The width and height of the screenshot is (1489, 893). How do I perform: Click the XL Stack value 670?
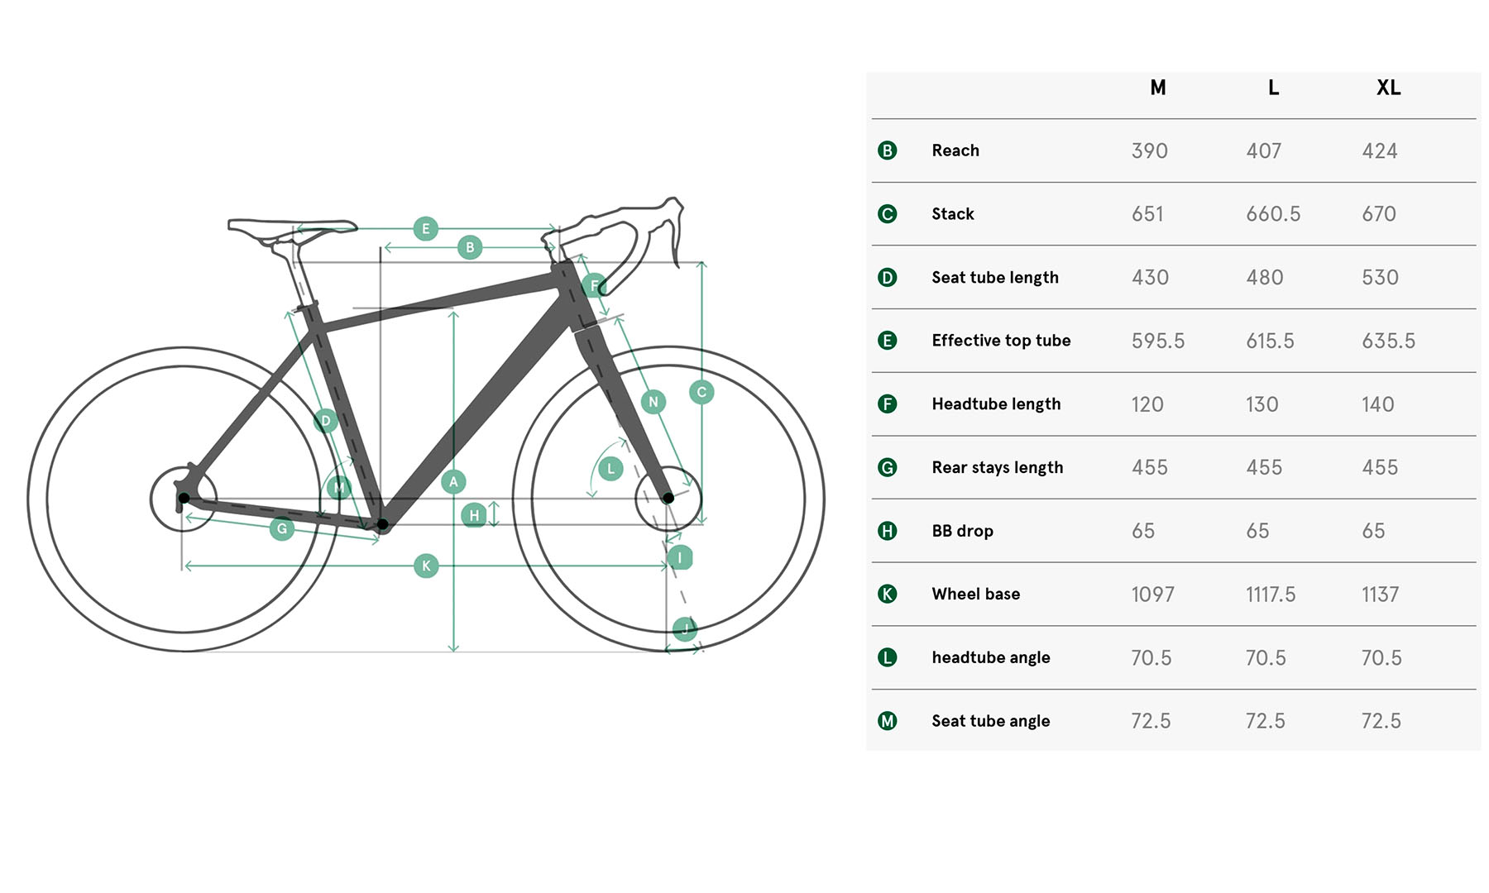[x=1379, y=214]
